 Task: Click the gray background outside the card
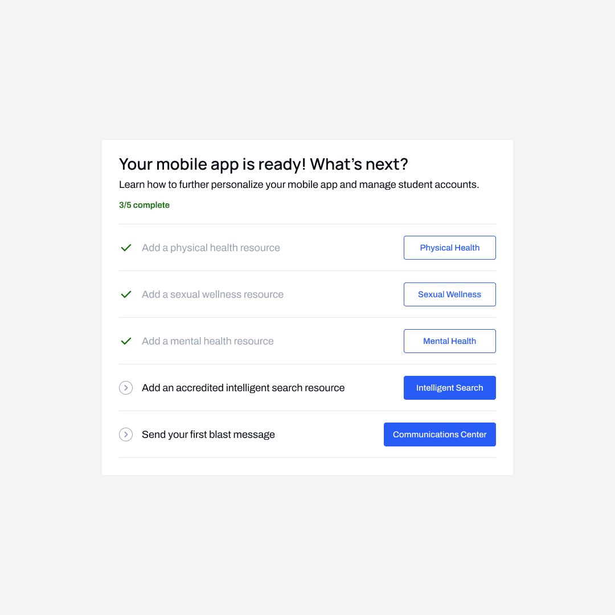307,541
